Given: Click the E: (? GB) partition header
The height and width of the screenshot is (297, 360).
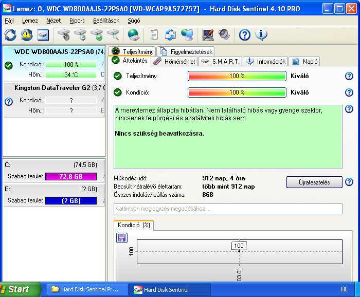Looking at the screenshot, I should point(54,189).
